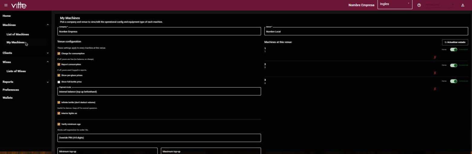
Task: Open the user account icon
Action: pos(463,5)
